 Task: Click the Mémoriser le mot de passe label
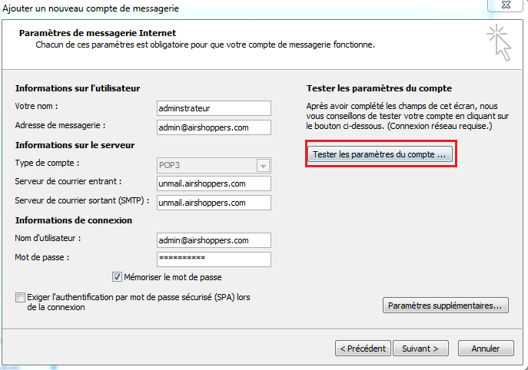[x=173, y=277]
